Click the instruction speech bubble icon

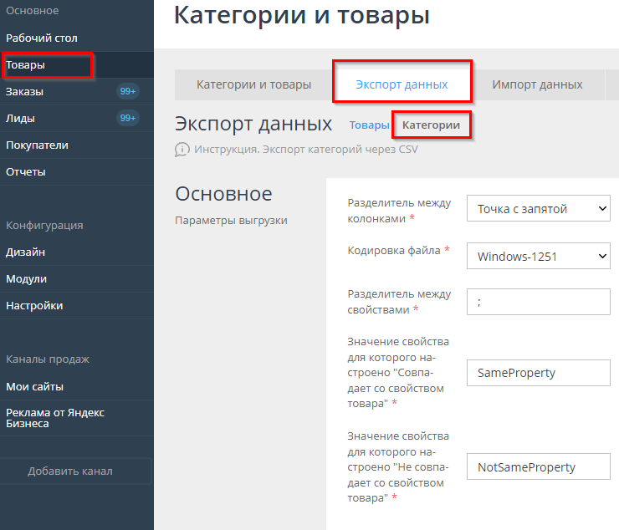(182, 150)
